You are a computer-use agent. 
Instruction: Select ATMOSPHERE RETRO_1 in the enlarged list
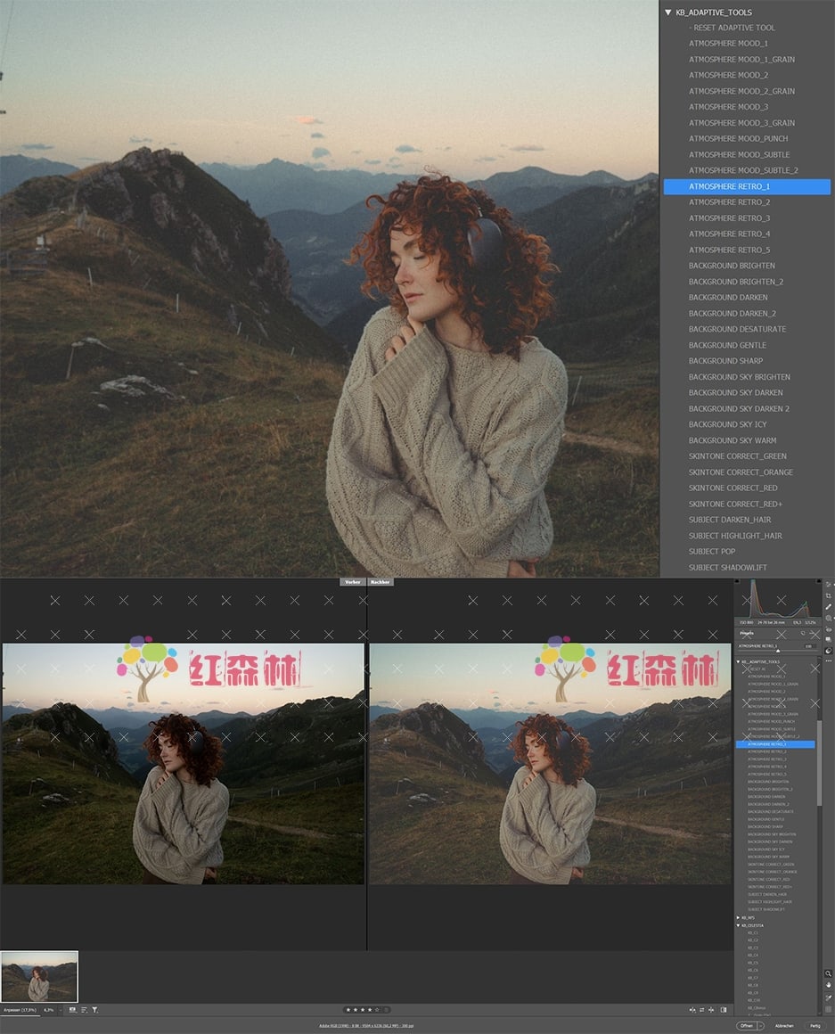click(747, 186)
